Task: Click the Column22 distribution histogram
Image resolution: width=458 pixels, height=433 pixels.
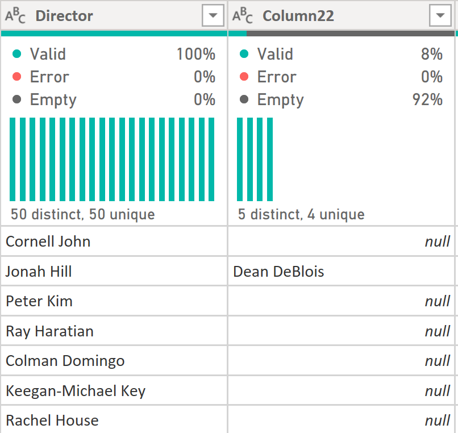Action: [x=255, y=159]
